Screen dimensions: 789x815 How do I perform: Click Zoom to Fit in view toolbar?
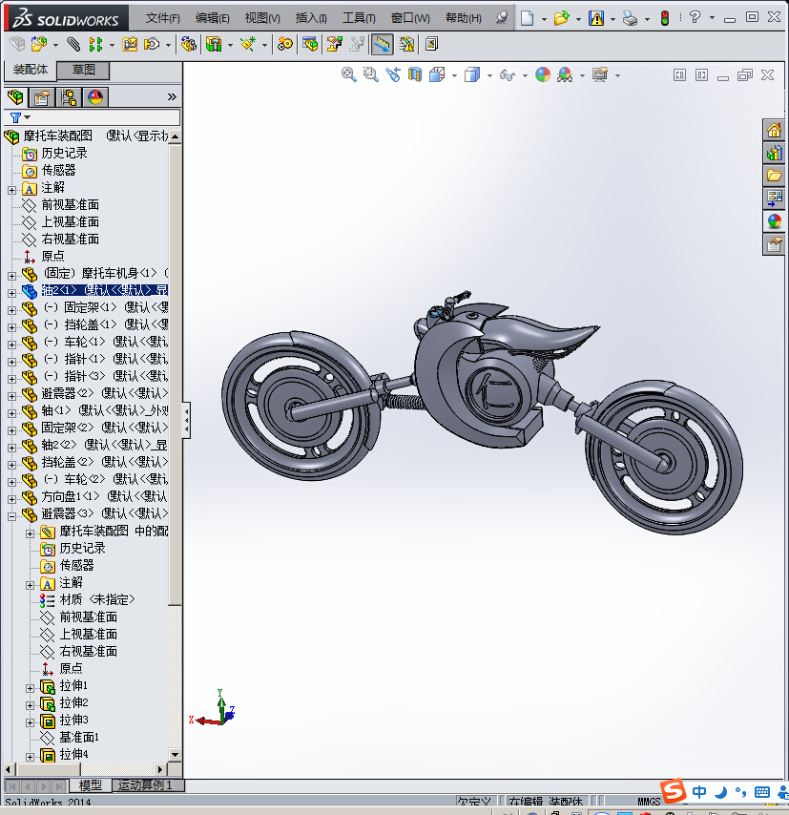[349, 74]
